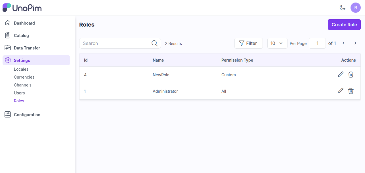Open the user avatar profile menu
Image resolution: width=365 pixels, height=173 pixels.
[x=355, y=8]
